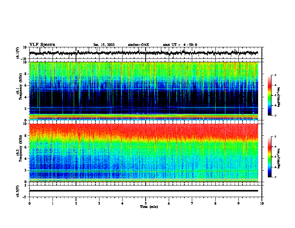Click the "-3" label on ch.1 colorbar
295x228 pixels.
[275, 75]
